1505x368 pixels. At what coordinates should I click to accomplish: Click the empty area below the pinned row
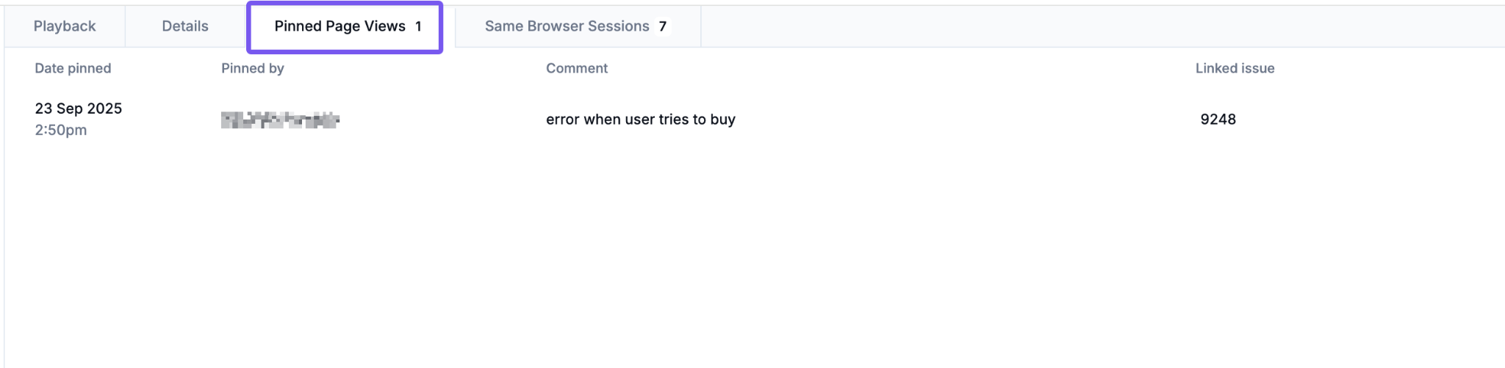[x=735, y=257]
